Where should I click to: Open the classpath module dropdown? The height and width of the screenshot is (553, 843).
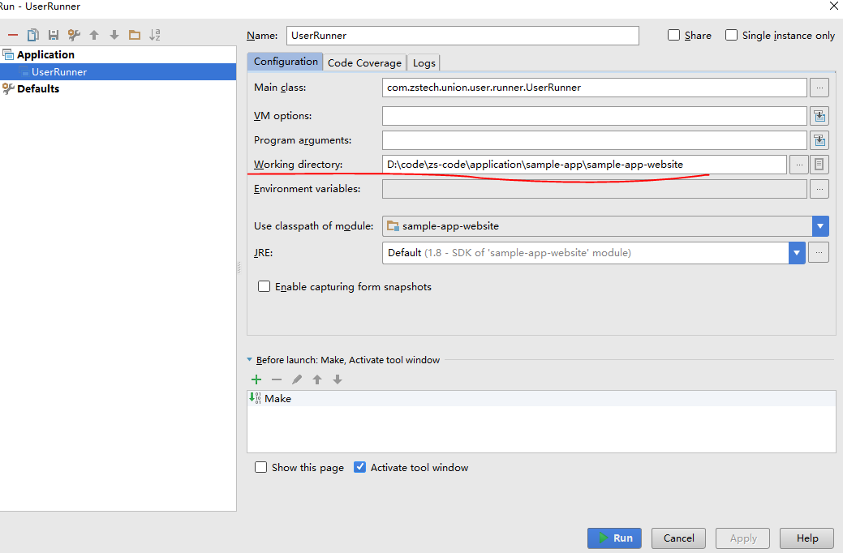(x=820, y=226)
